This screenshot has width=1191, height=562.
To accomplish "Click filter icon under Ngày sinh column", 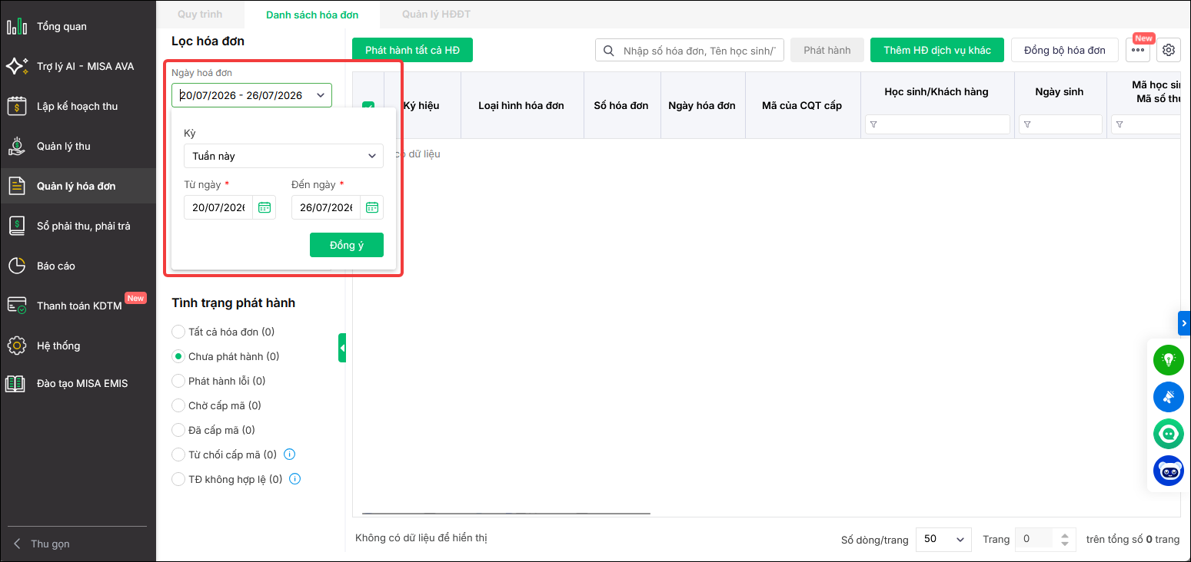I will click(1028, 125).
